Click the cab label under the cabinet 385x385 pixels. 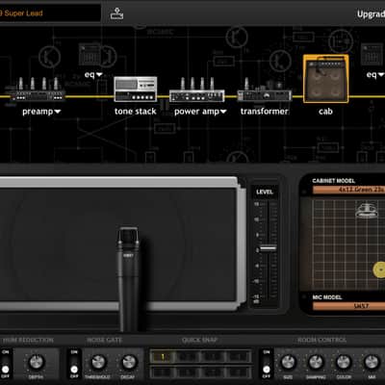325,112
